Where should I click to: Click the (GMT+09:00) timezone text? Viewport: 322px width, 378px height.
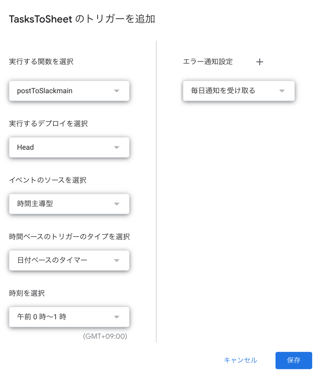105,336
